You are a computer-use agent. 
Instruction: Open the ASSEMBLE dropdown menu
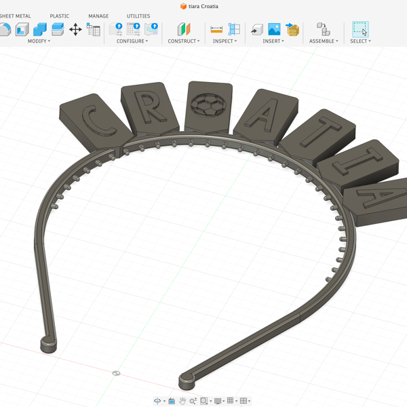324,41
